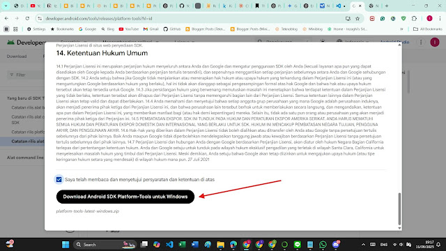Open Task View on the taskbar
Viewport: 446px width, 251px height.
(x=144, y=245)
